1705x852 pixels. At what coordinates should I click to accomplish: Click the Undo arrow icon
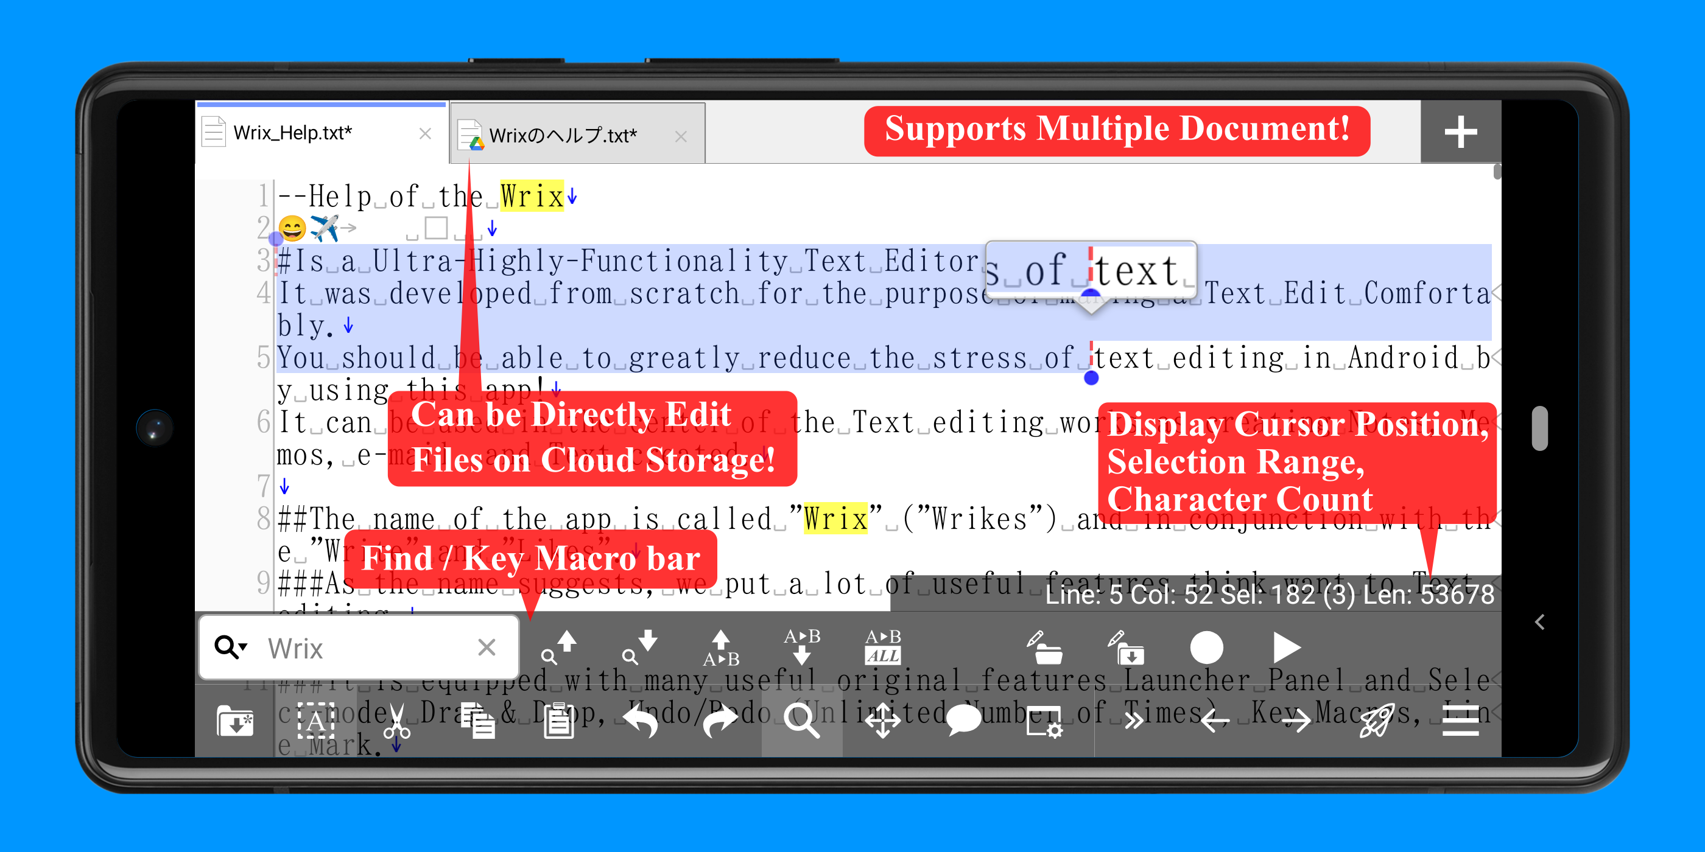(640, 721)
